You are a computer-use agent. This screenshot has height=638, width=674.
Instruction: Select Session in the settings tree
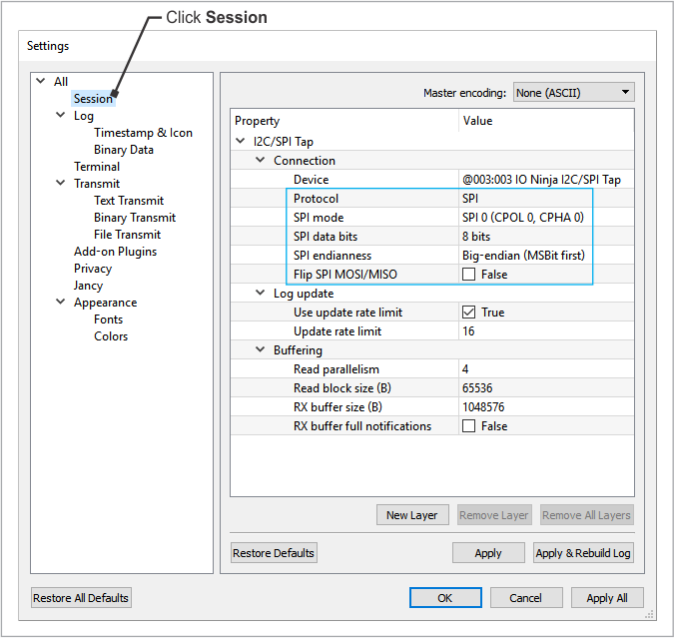click(93, 99)
